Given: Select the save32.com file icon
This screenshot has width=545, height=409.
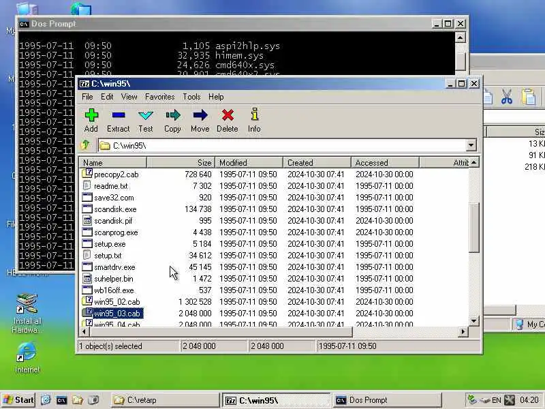Looking at the screenshot, I should tap(87, 197).
